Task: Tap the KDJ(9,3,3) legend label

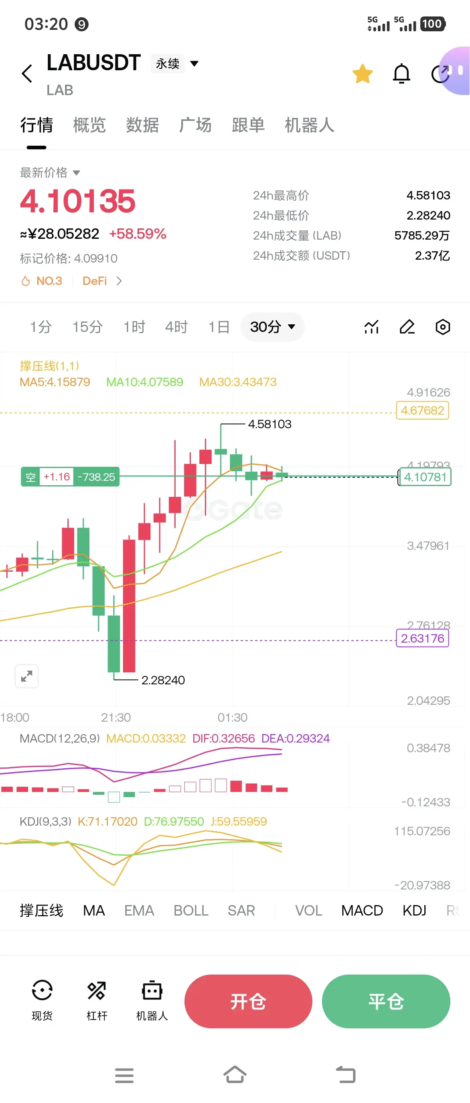Action: click(x=45, y=821)
